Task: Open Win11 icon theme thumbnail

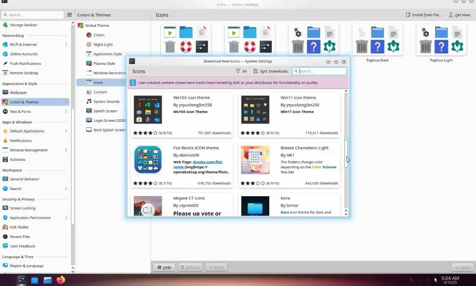Action: tap(255, 109)
